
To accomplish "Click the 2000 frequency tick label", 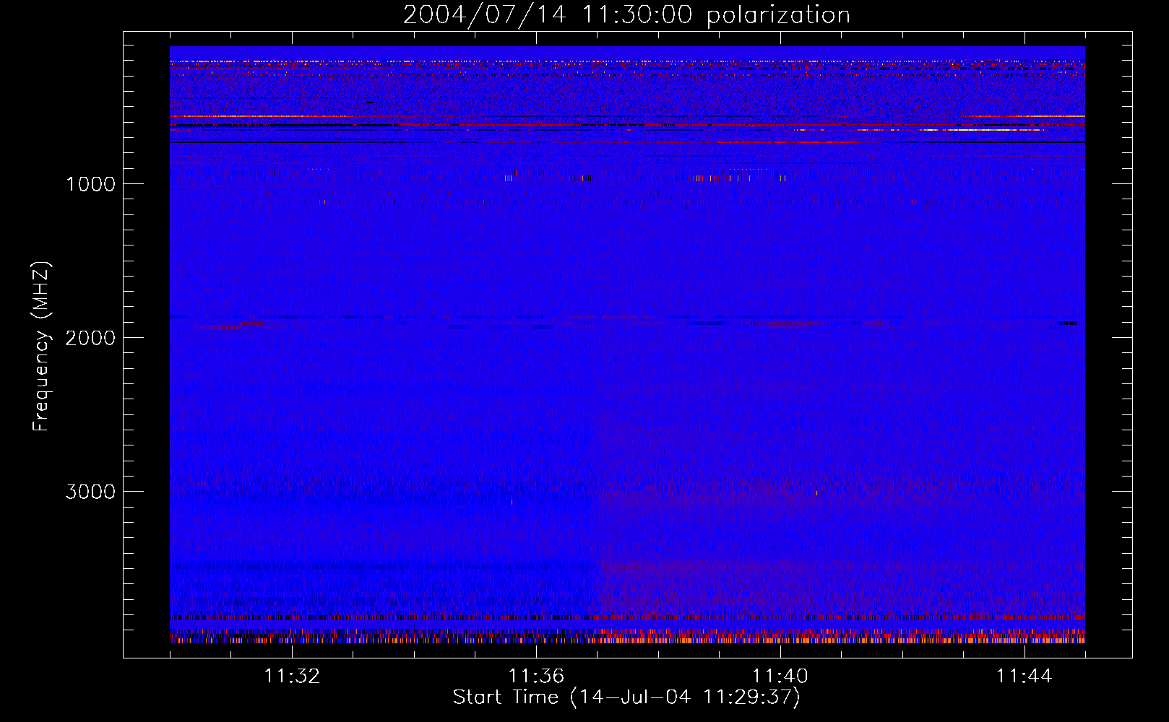I will click(x=90, y=338).
